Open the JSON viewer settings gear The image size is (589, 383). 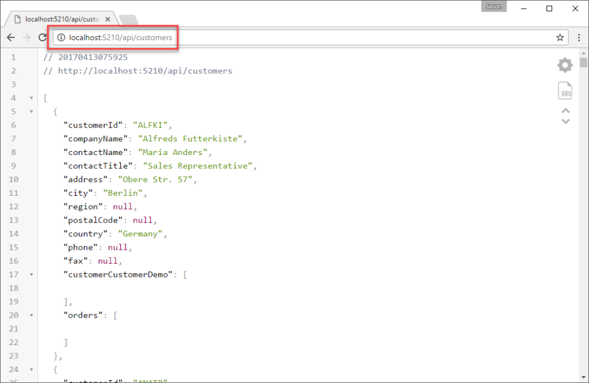click(x=565, y=65)
